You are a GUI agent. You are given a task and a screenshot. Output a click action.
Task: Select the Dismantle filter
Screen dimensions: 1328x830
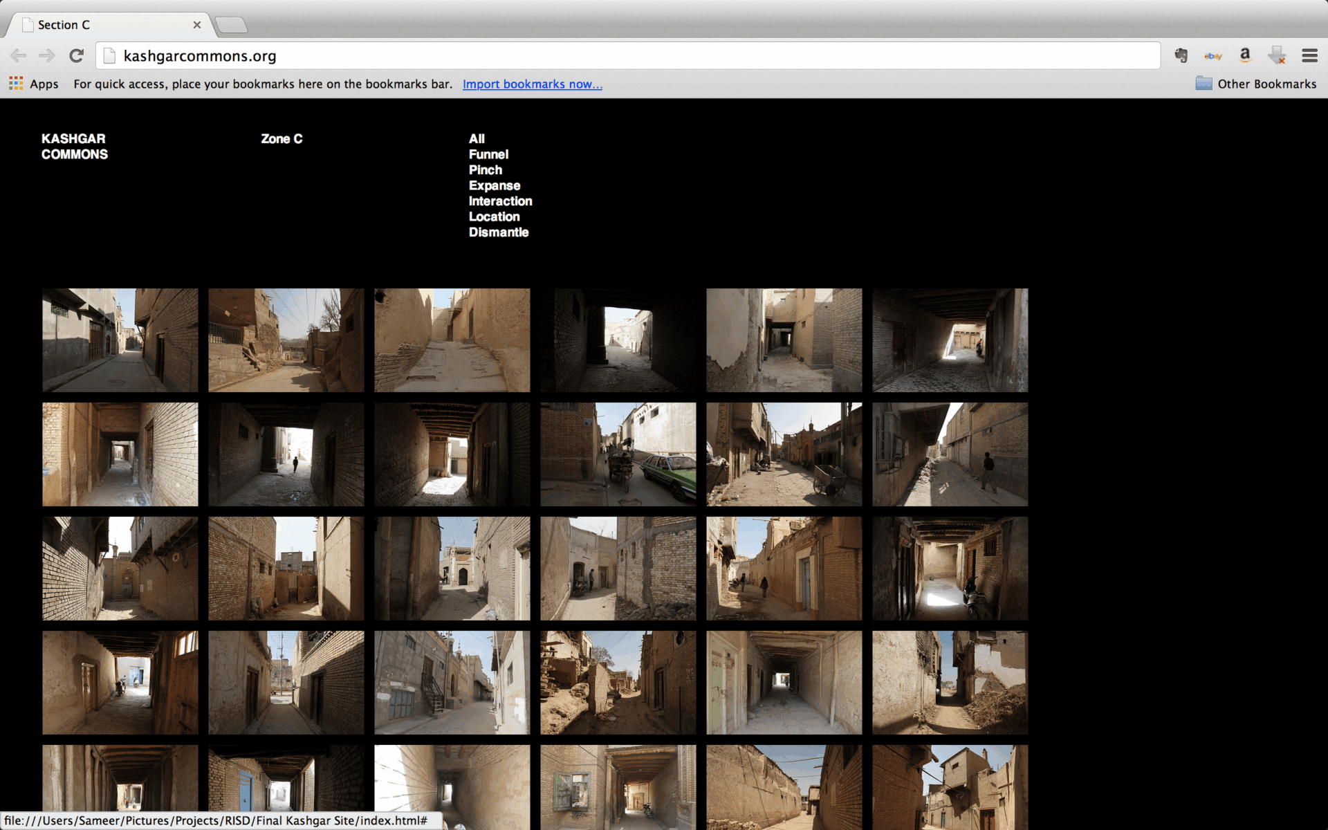click(499, 232)
